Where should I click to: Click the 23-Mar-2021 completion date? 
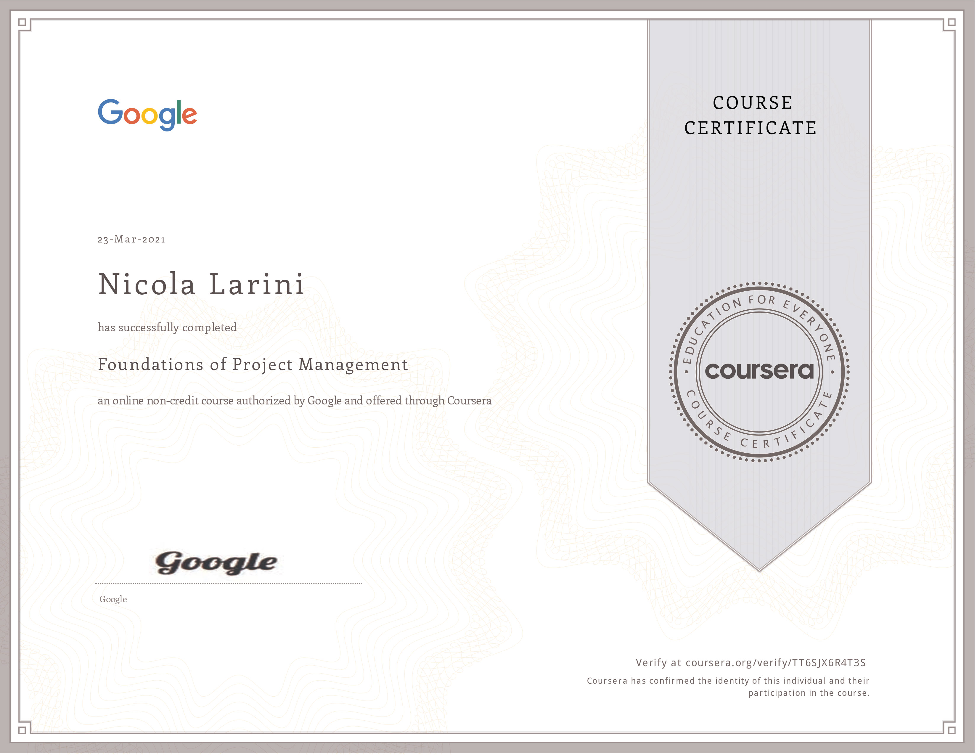[131, 239]
